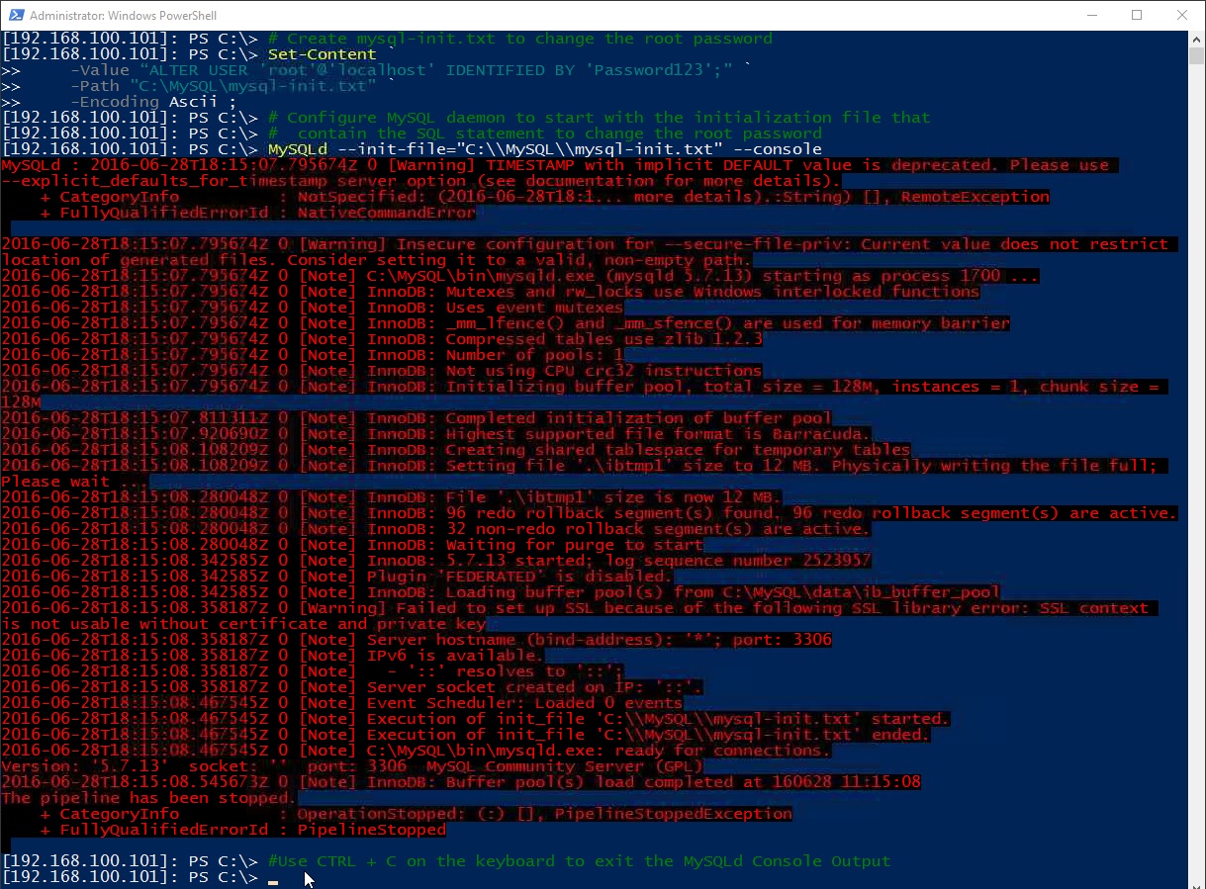Click the 'IPv6 is available.' line
Viewport: 1206px width, 889px height.
click(273, 656)
